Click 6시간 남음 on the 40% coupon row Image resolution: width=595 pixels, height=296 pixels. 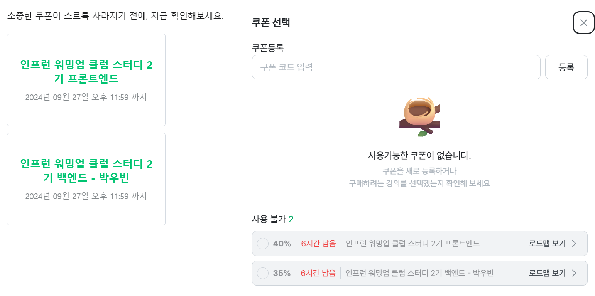click(x=318, y=244)
